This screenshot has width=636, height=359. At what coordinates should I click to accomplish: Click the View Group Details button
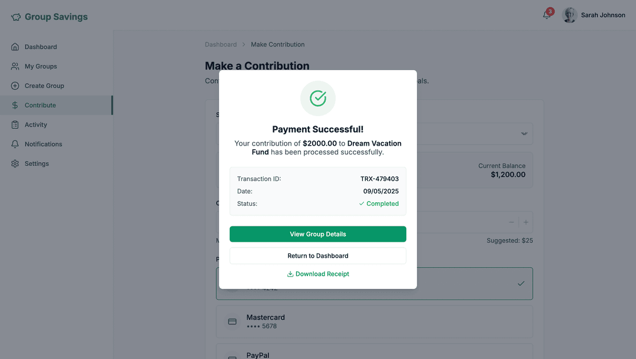[x=317, y=234]
